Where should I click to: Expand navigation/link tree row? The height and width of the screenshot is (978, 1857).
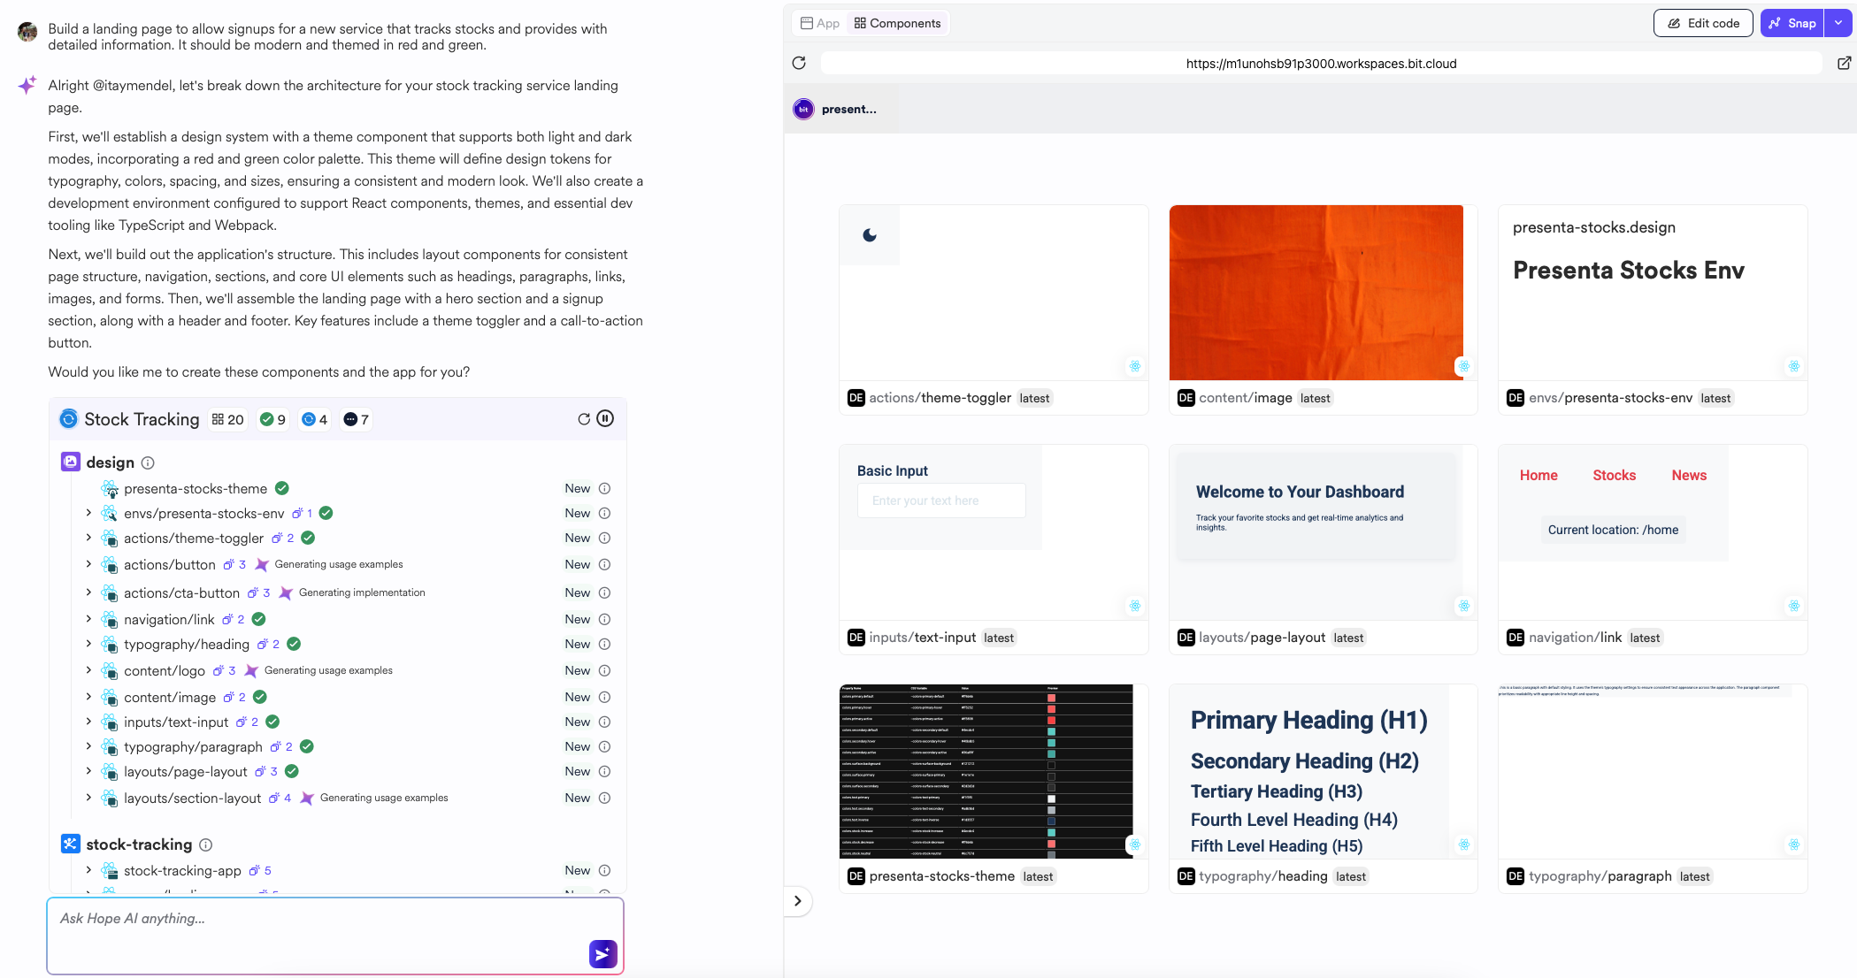coord(88,619)
